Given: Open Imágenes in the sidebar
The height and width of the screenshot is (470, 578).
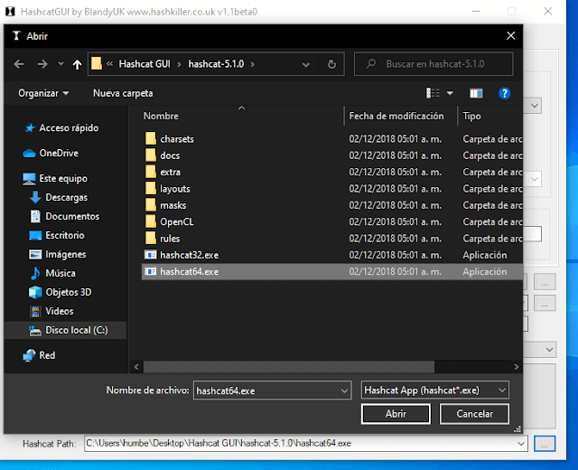Looking at the screenshot, I should [x=58, y=254].
